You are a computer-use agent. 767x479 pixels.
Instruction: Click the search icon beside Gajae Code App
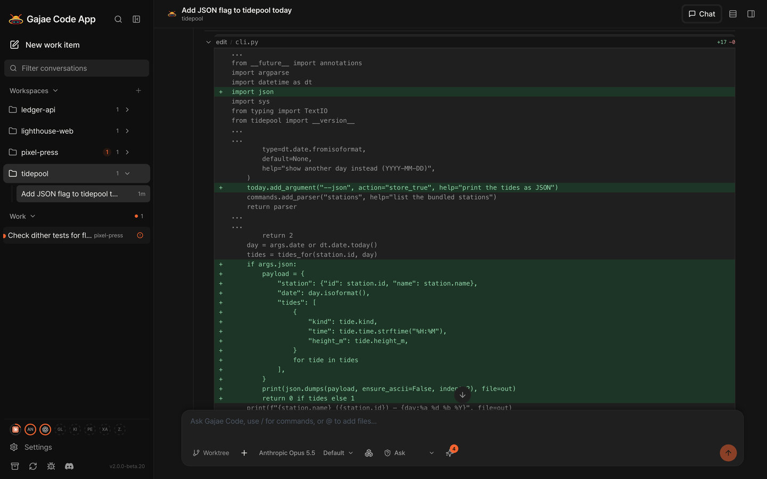118,19
